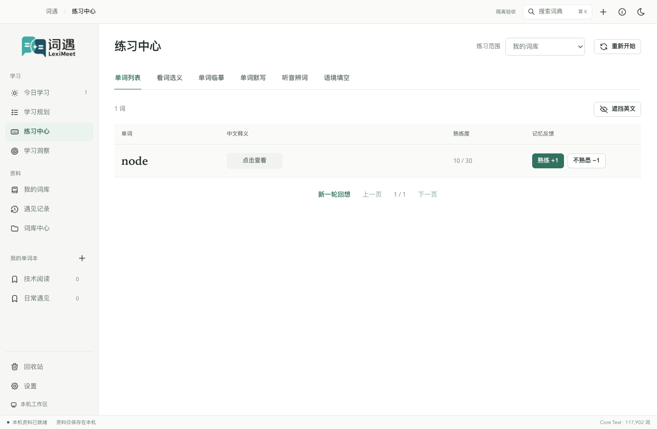The width and height of the screenshot is (657, 429).
Task: Switch to the 看词选义 tab
Action: (170, 78)
